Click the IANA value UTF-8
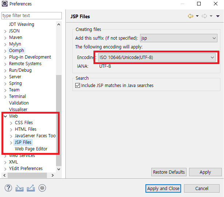This screenshot has height=197, width=224. tap(105, 66)
